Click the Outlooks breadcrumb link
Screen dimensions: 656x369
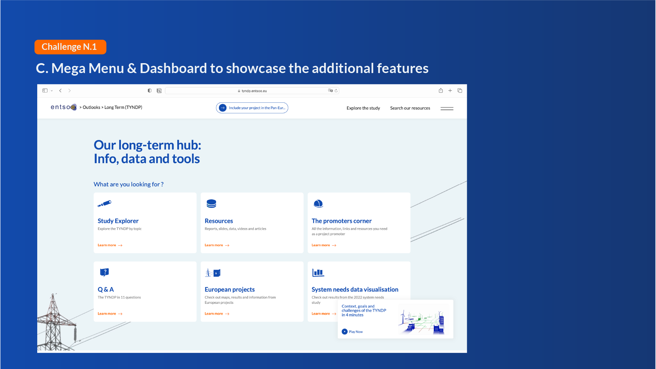tap(91, 108)
